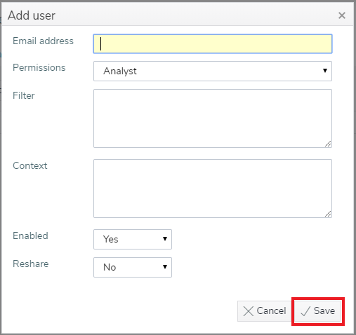Image resolution: width=356 pixels, height=335 pixels.
Task: Open the Enabled dropdown showing Yes
Action: (x=133, y=239)
